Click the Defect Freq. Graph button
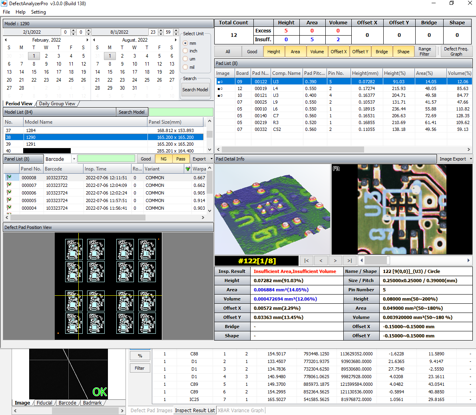 [x=456, y=51]
